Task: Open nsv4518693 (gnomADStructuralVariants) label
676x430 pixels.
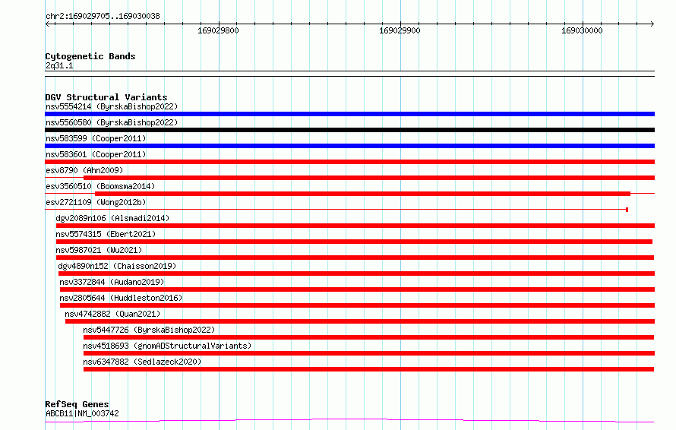Action: [167, 346]
